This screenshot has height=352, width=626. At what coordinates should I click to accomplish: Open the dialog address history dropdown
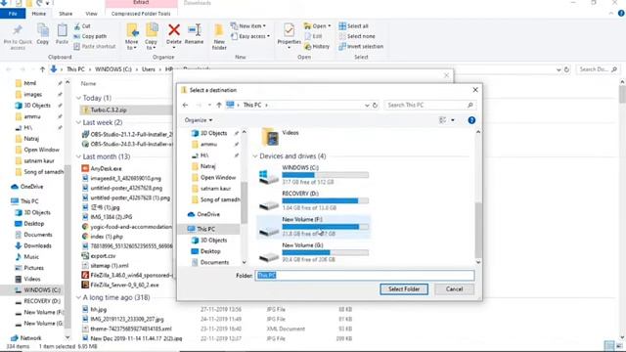point(367,106)
